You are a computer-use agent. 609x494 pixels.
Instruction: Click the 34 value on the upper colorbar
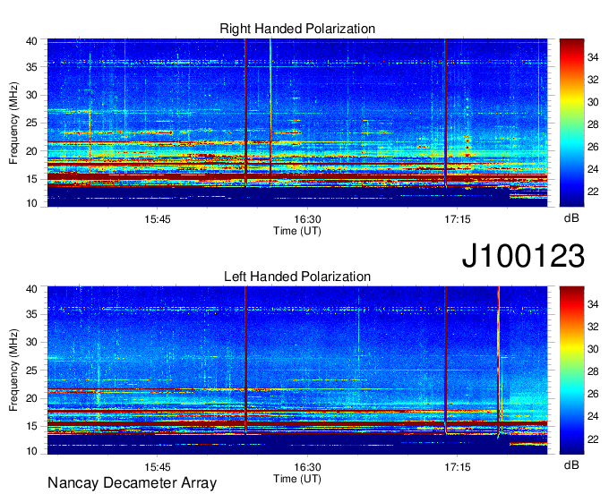pos(593,57)
